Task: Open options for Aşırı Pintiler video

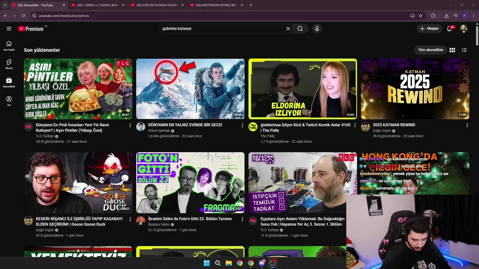Action: tap(130, 126)
